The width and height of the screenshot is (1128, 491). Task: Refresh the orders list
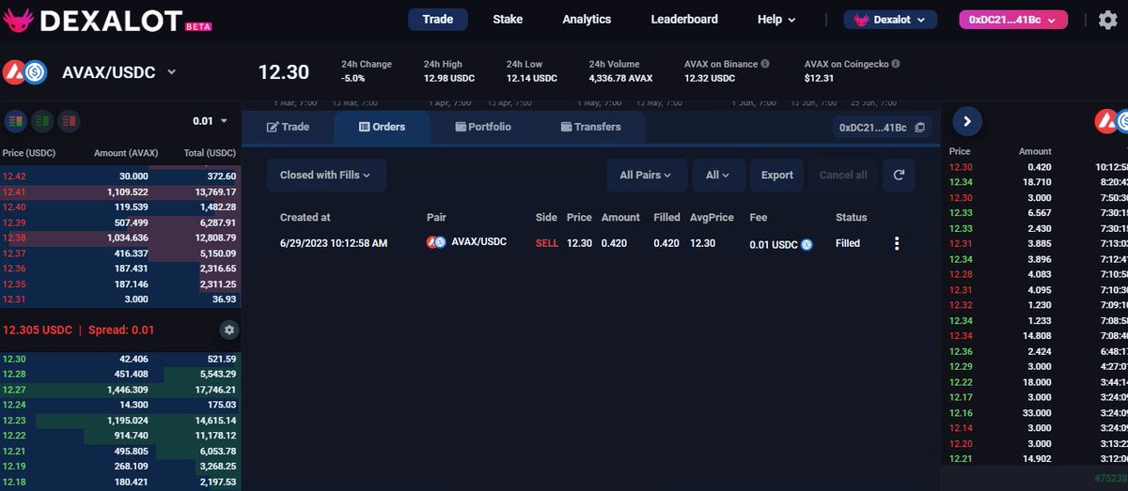[899, 175]
